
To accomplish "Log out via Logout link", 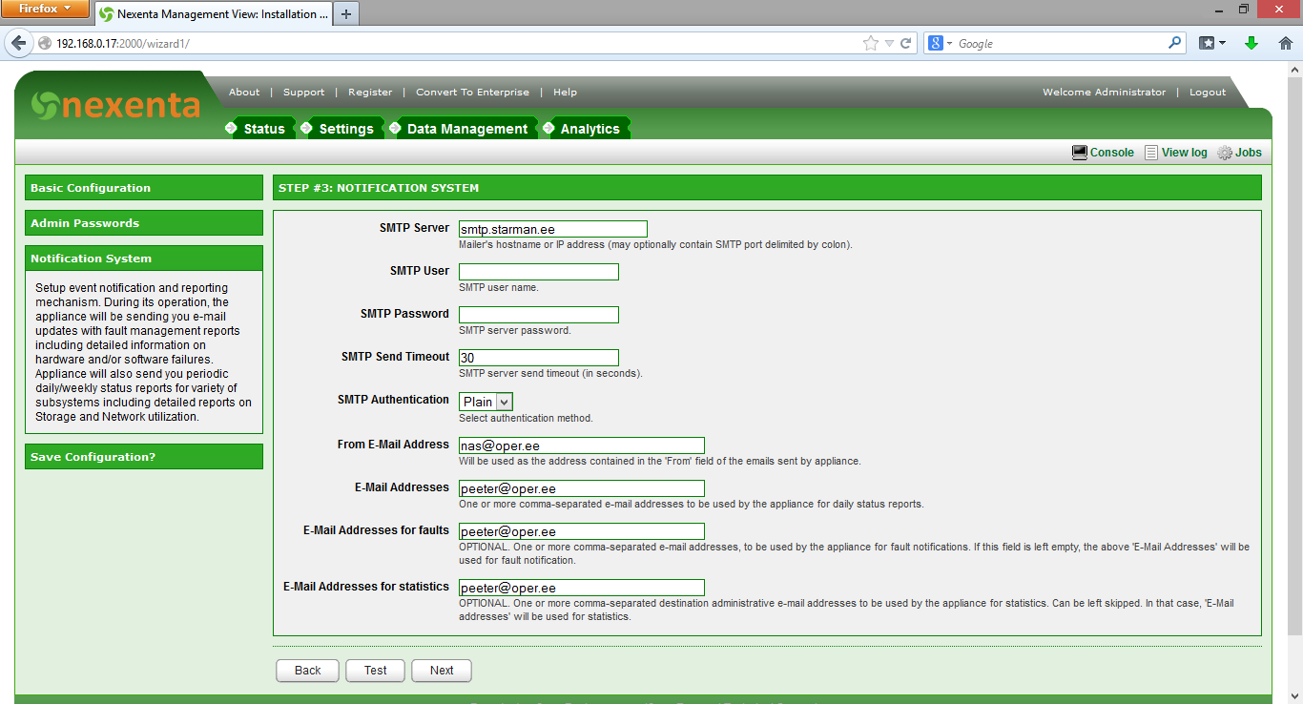I will pos(1207,93).
